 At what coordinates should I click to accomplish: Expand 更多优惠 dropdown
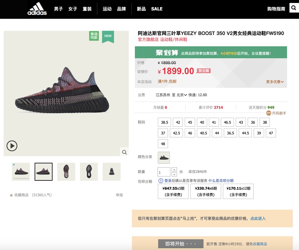coord(275,82)
